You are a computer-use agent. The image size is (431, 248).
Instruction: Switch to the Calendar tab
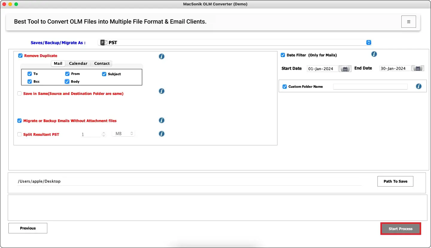[78, 64]
